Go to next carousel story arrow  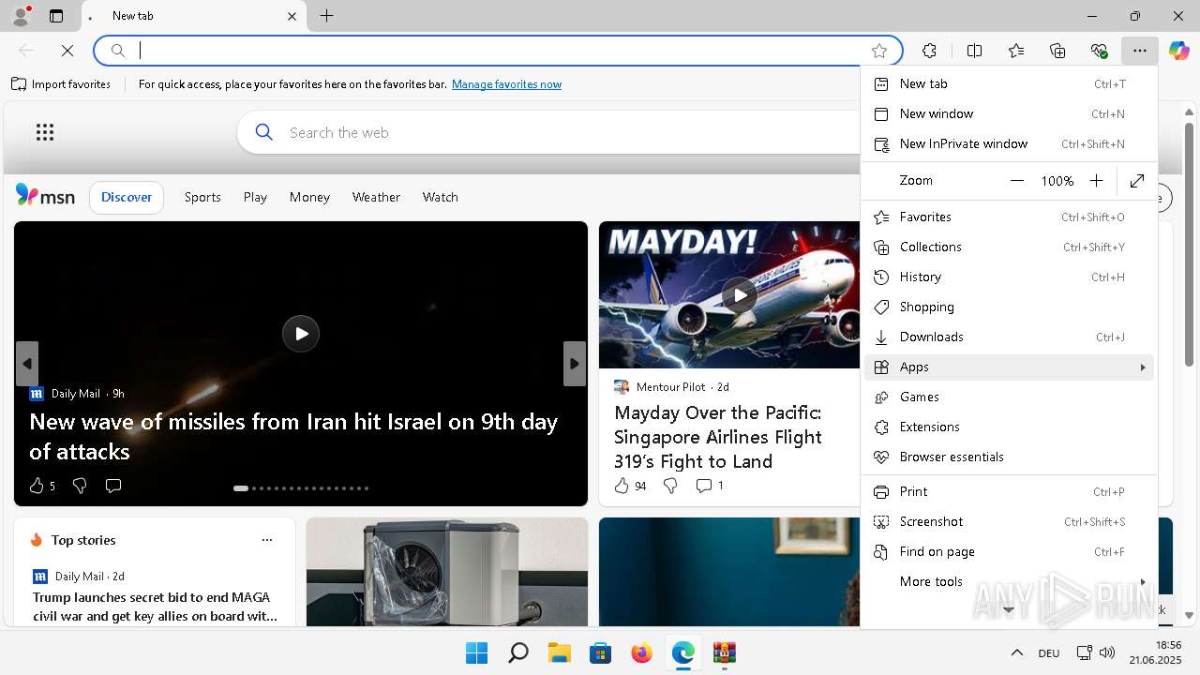coord(575,364)
